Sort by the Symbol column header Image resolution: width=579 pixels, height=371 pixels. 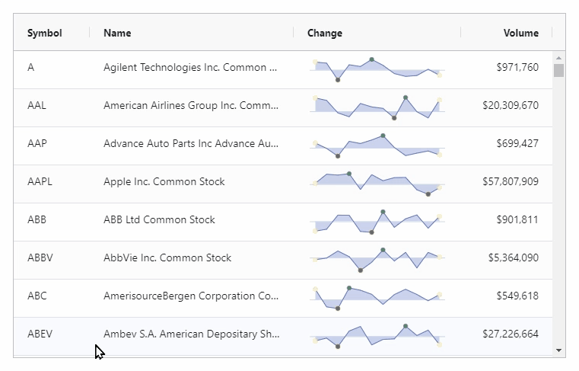[45, 33]
